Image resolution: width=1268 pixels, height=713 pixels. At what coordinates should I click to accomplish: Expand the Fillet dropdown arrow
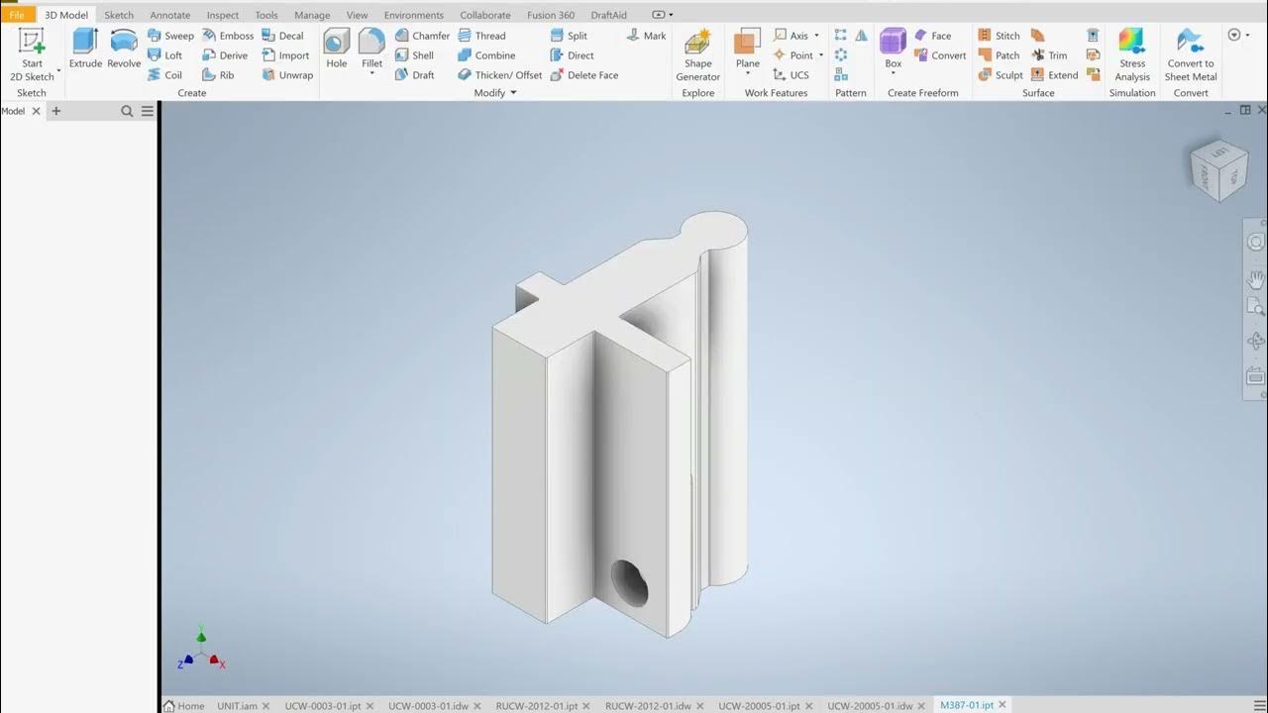pyautogui.click(x=371, y=73)
